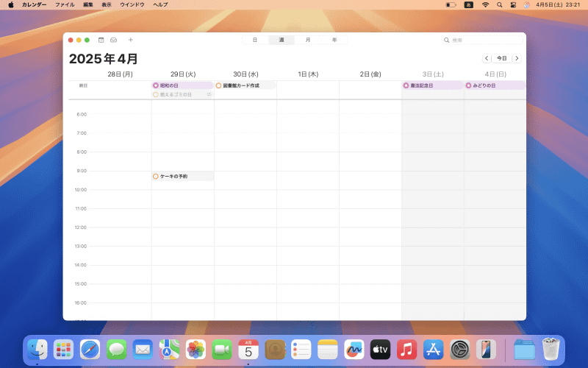Open the カレンダー app menu
This screenshot has height=368, width=588.
tap(34, 5)
